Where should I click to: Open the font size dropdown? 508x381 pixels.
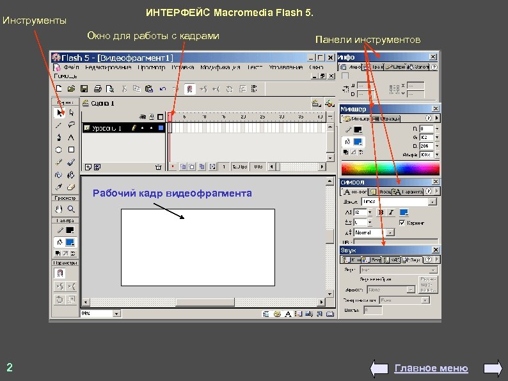[x=370, y=212]
